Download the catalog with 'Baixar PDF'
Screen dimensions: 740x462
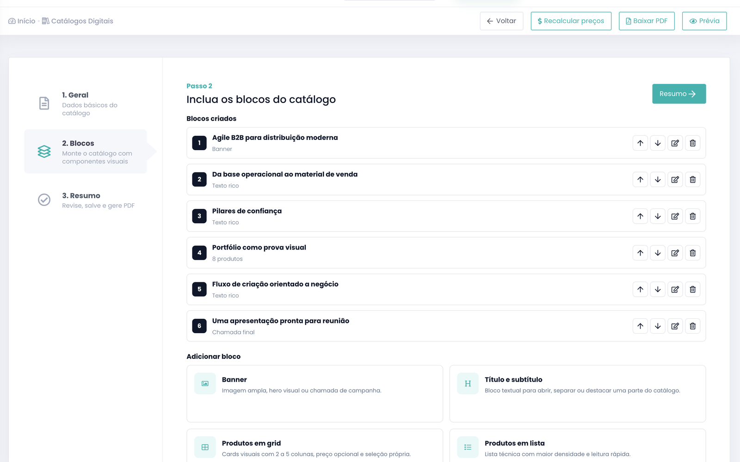[647, 21]
